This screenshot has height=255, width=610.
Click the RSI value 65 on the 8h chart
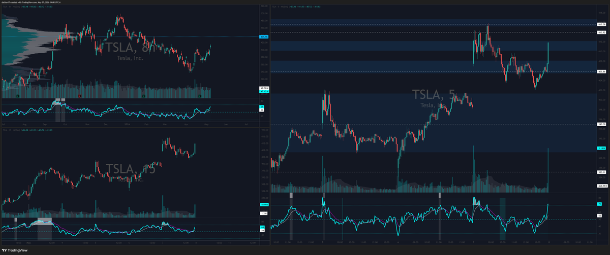pos(262,106)
